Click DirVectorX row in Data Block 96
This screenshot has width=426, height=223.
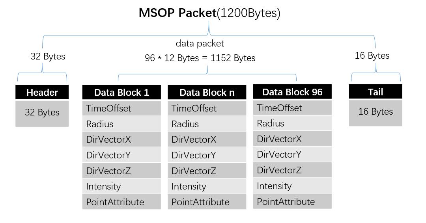[x=292, y=139]
